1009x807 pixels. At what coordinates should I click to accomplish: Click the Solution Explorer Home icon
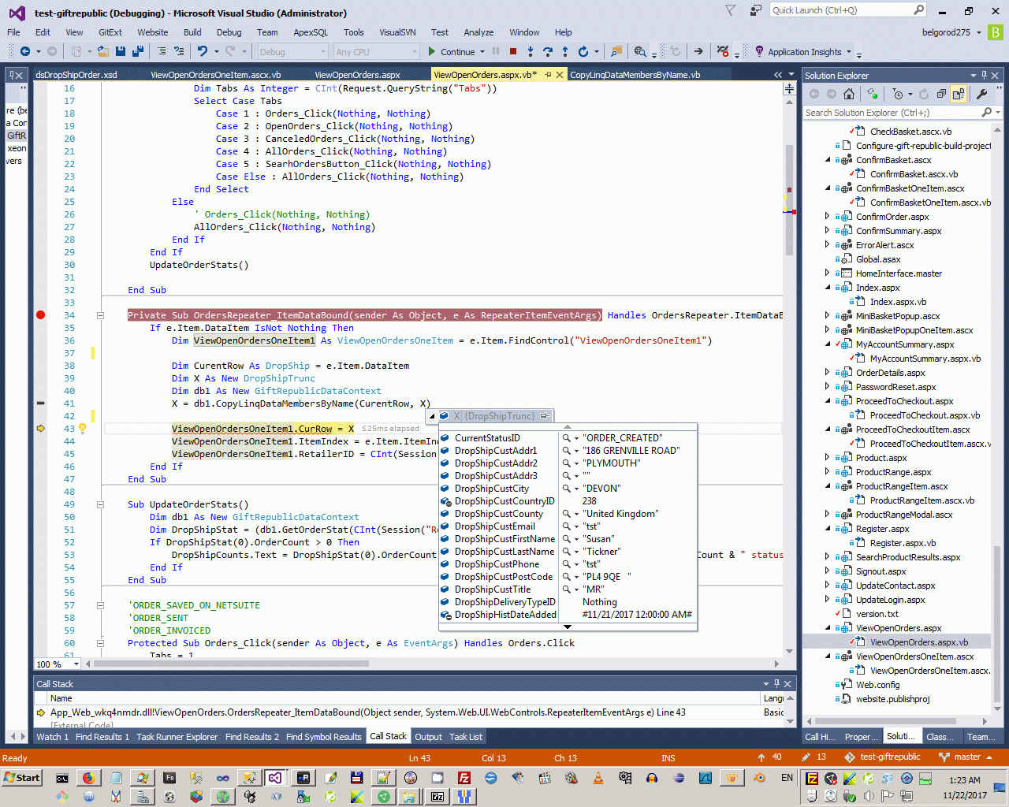pyautogui.click(x=848, y=94)
